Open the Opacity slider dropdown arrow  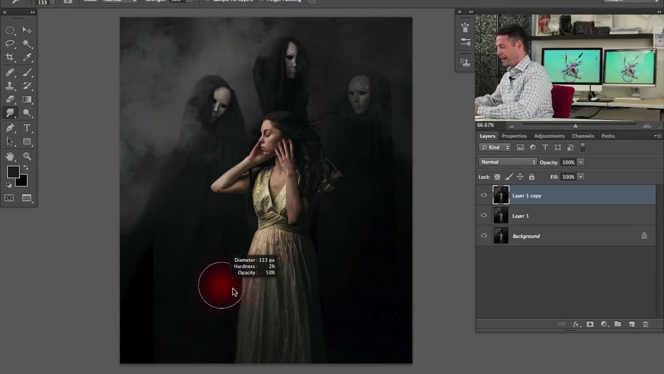(x=580, y=162)
